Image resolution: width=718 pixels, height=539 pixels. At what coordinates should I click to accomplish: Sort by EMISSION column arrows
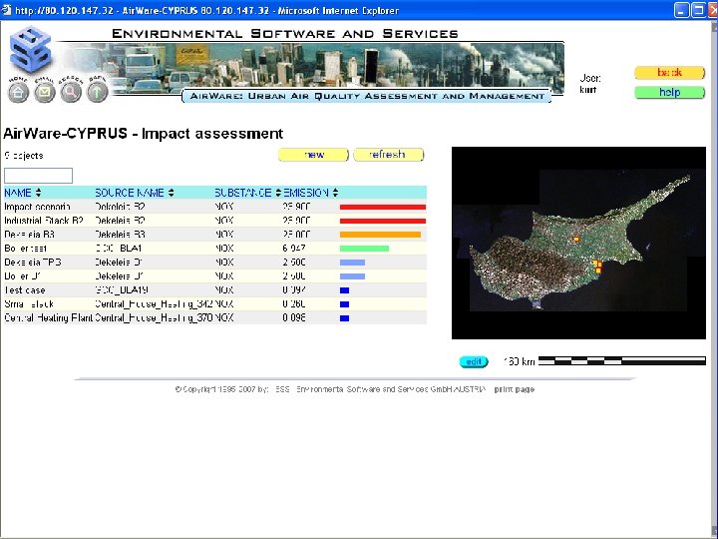pos(335,193)
